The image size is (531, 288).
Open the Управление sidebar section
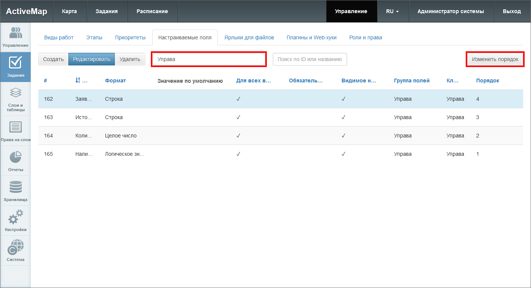point(15,37)
